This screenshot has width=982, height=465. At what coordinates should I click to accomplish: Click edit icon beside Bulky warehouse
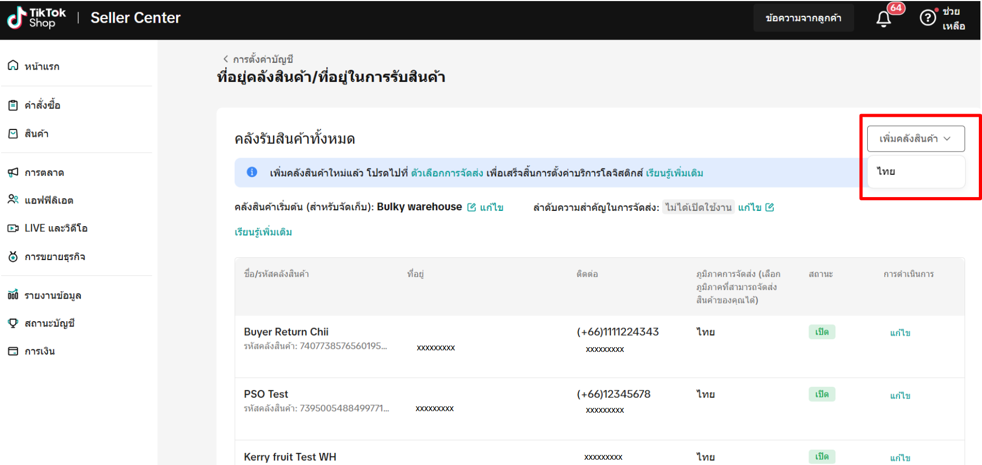pos(472,207)
